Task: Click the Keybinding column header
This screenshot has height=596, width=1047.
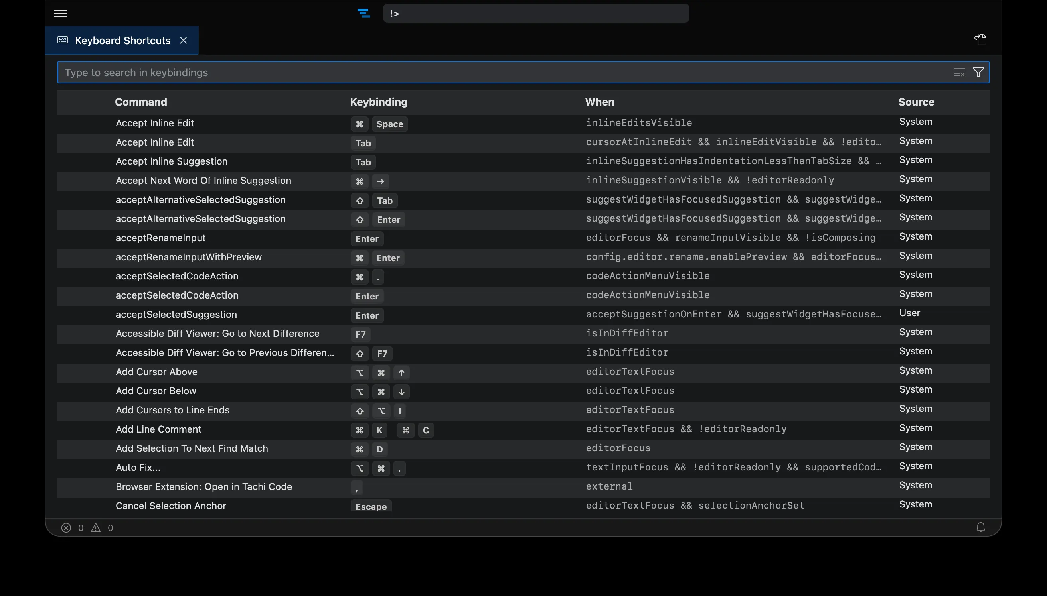Action: pos(379,102)
